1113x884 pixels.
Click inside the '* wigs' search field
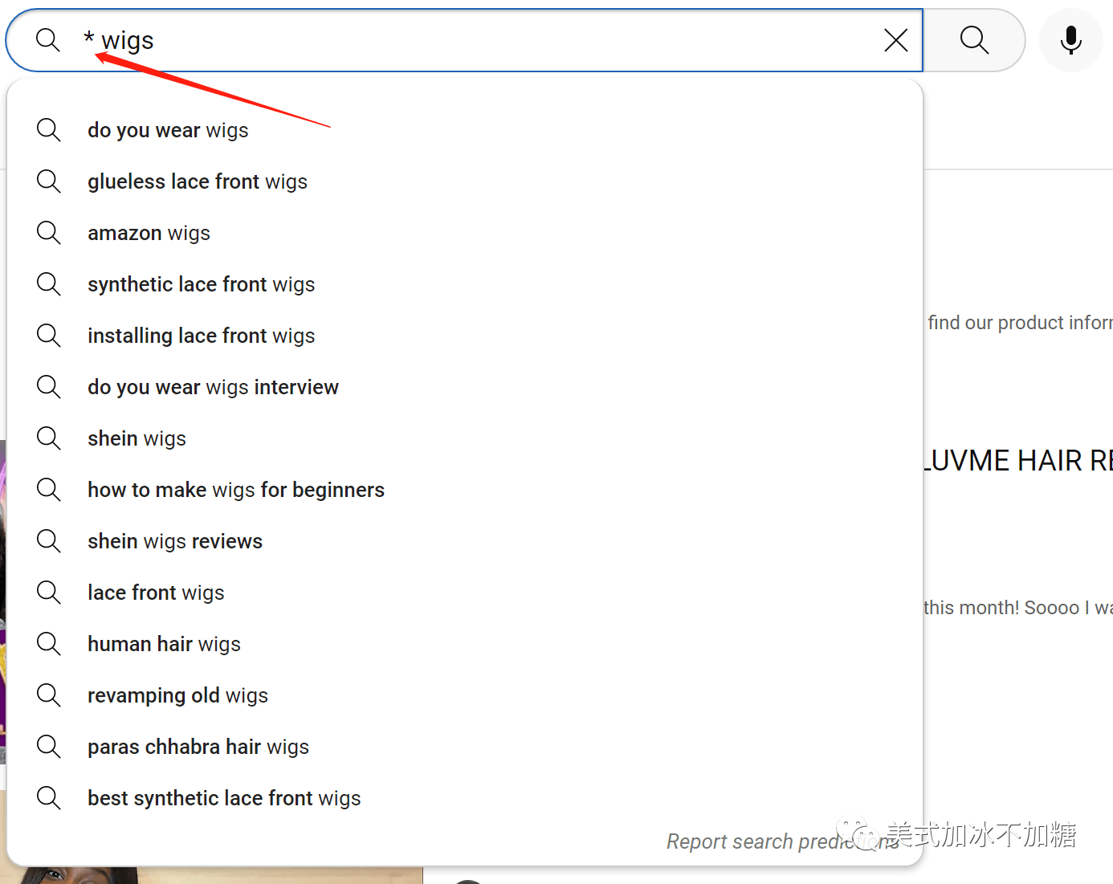pos(482,40)
